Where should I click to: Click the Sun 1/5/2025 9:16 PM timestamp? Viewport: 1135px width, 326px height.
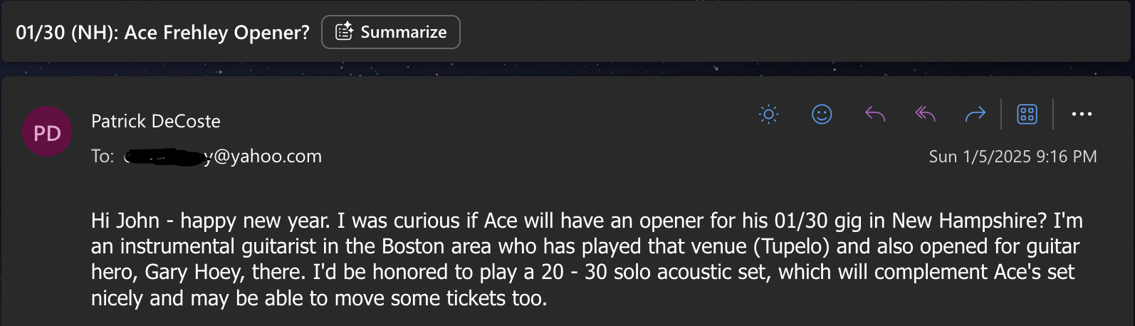coord(1013,157)
